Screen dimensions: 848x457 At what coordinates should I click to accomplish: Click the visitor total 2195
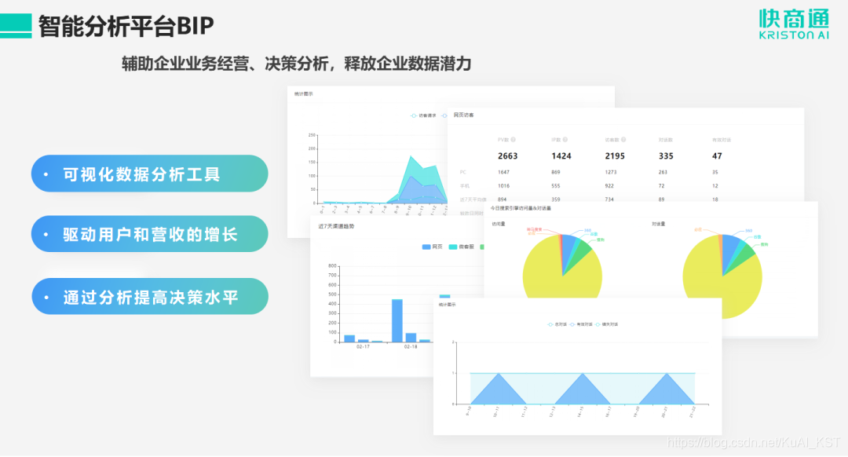click(x=614, y=155)
